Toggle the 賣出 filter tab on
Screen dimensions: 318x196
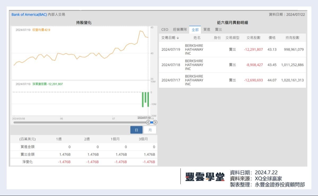tap(219, 30)
